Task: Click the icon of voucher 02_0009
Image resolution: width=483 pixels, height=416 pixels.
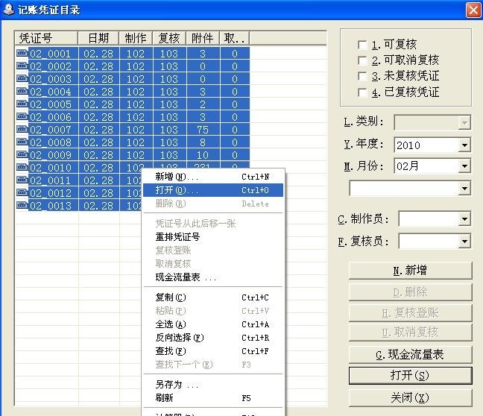Action: [22, 155]
